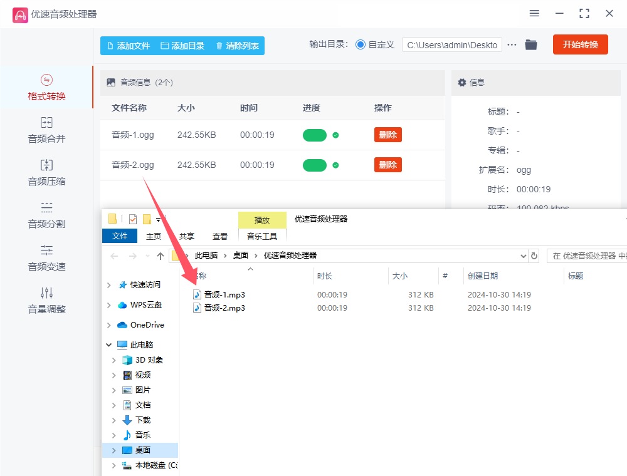Expand the 快速访问 tree node
Viewport: 627px width, 476px height.
[108, 285]
